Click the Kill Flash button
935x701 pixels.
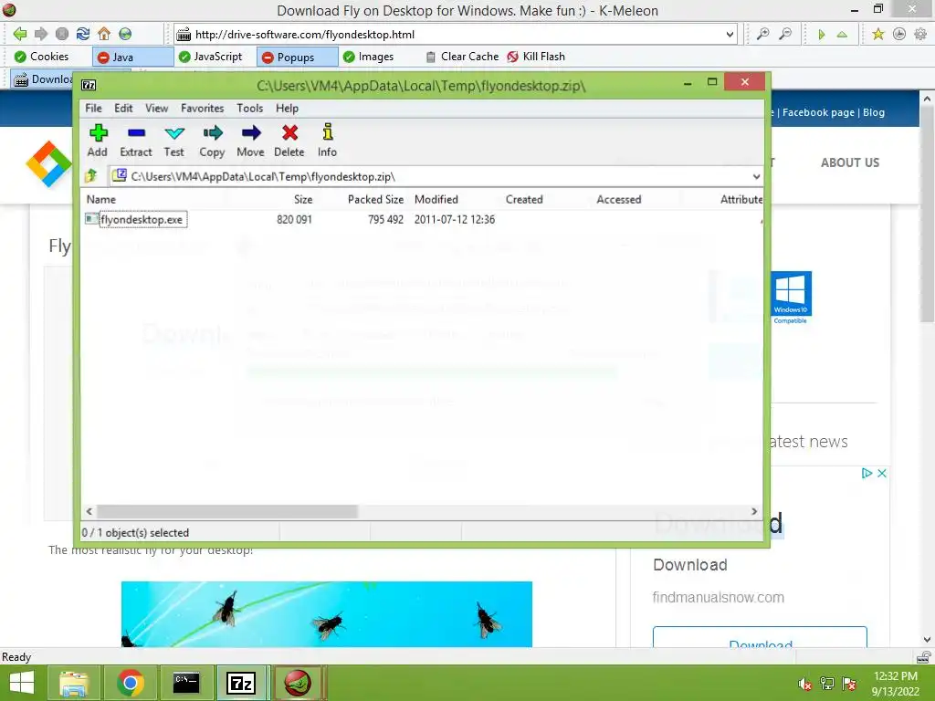pyautogui.click(x=535, y=57)
